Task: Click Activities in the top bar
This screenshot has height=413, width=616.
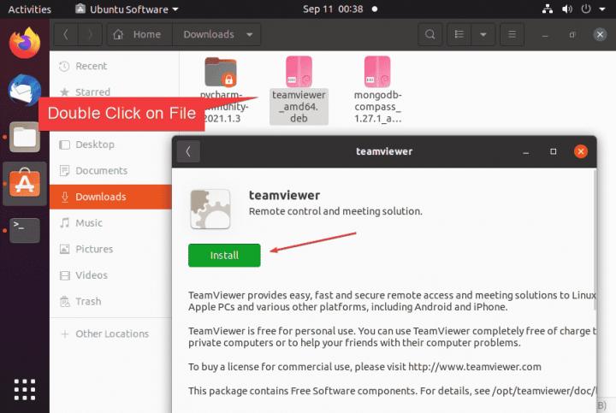Action: 29,9
